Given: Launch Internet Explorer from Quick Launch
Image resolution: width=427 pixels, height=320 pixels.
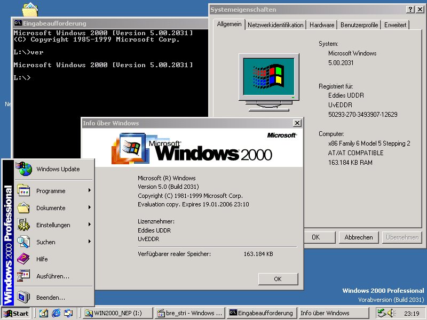Looking at the screenshot, I should [56, 314].
